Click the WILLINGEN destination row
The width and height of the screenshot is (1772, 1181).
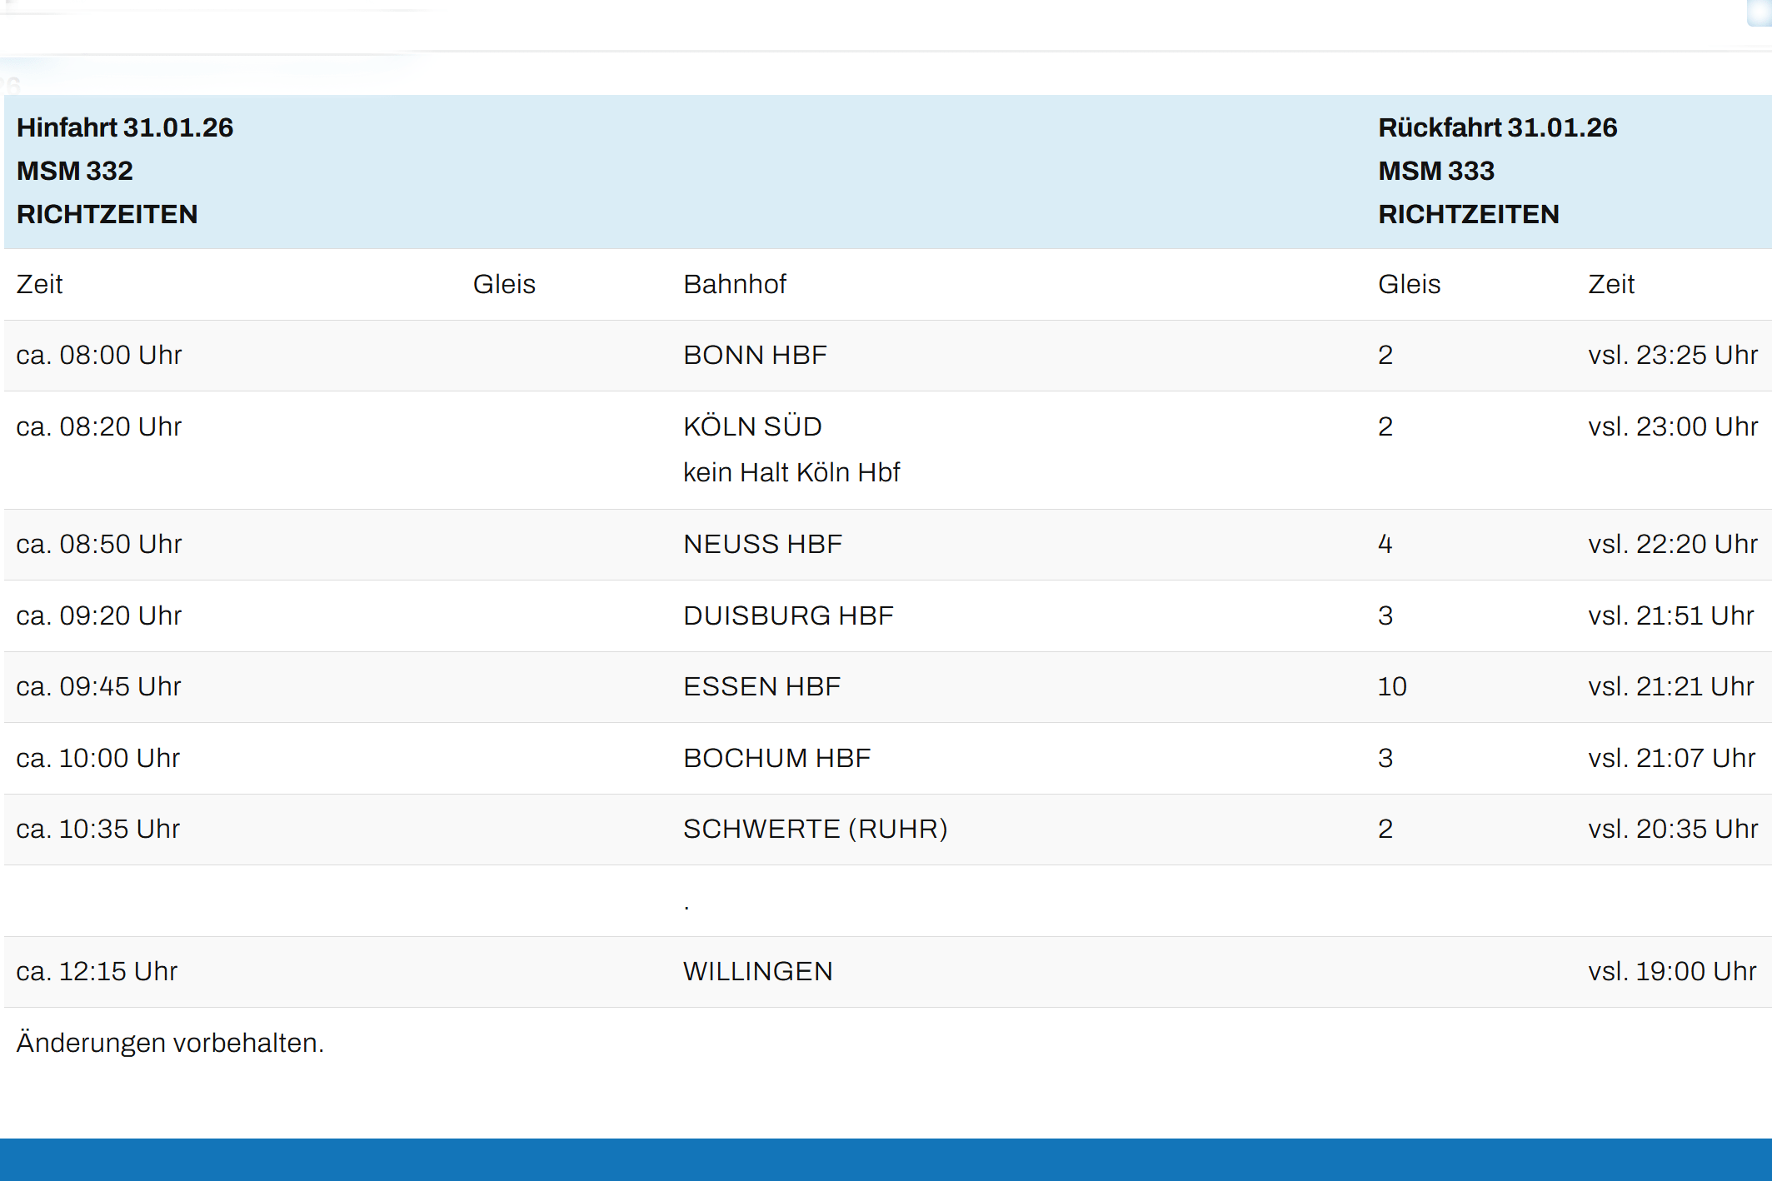click(x=757, y=971)
